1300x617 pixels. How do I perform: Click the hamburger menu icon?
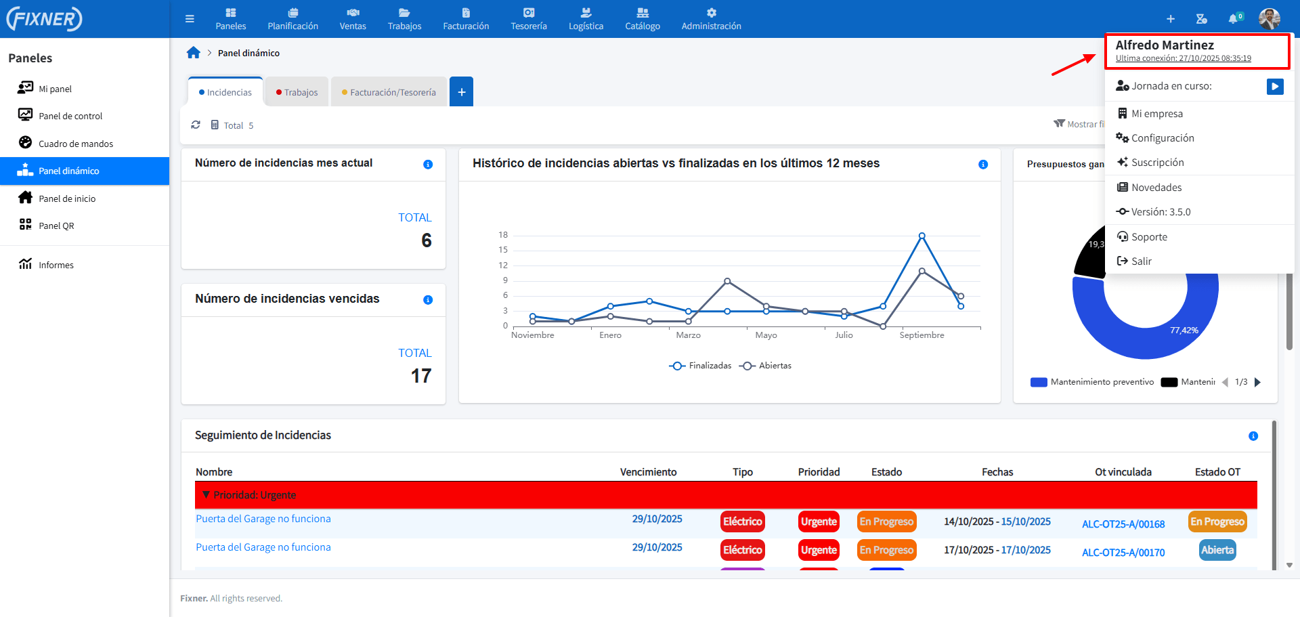point(190,19)
